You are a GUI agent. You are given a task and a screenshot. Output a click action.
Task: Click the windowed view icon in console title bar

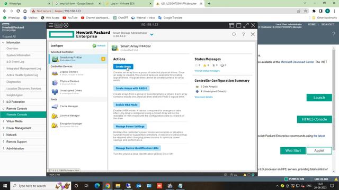point(239,25)
